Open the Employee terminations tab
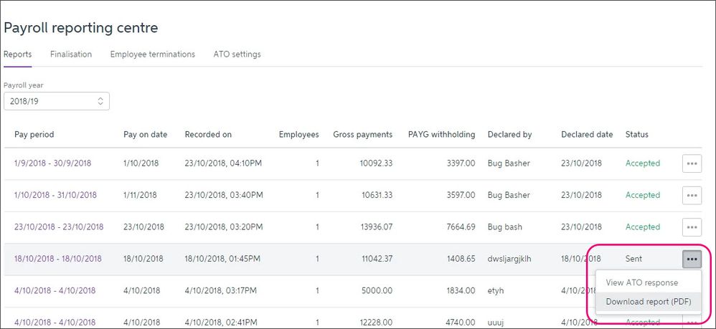The height and width of the screenshot is (329, 716). (x=152, y=54)
